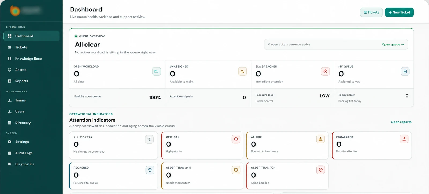The width and height of the screenshot is (429, 194).
Task: Navigate to Assets page
Action: pyautogui.click(x=31, y=70)
